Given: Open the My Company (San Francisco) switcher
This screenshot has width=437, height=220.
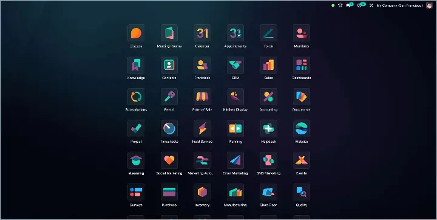Looking at the screenshot, I should pyautogui.click(x=399, y=5).
